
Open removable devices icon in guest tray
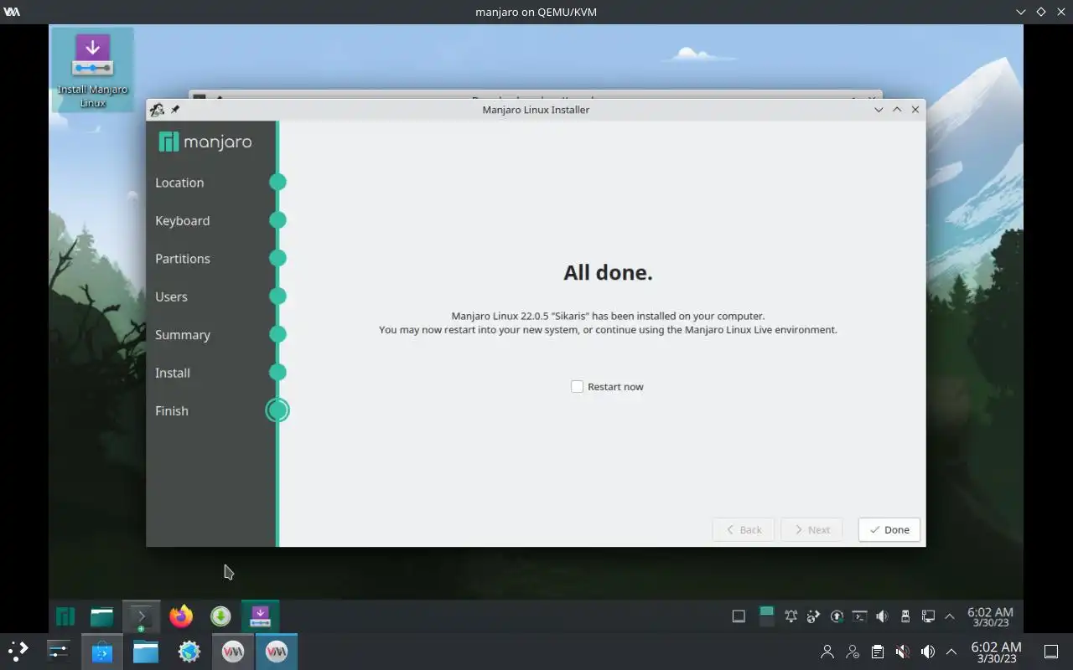(905, 616)
